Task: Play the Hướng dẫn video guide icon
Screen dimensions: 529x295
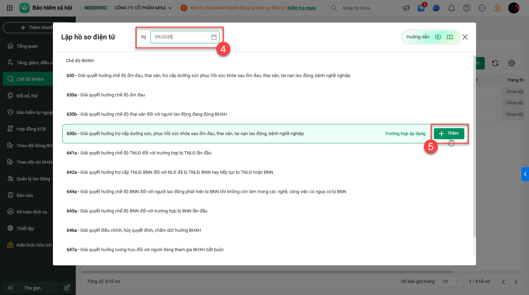Action: click(438, 37)
